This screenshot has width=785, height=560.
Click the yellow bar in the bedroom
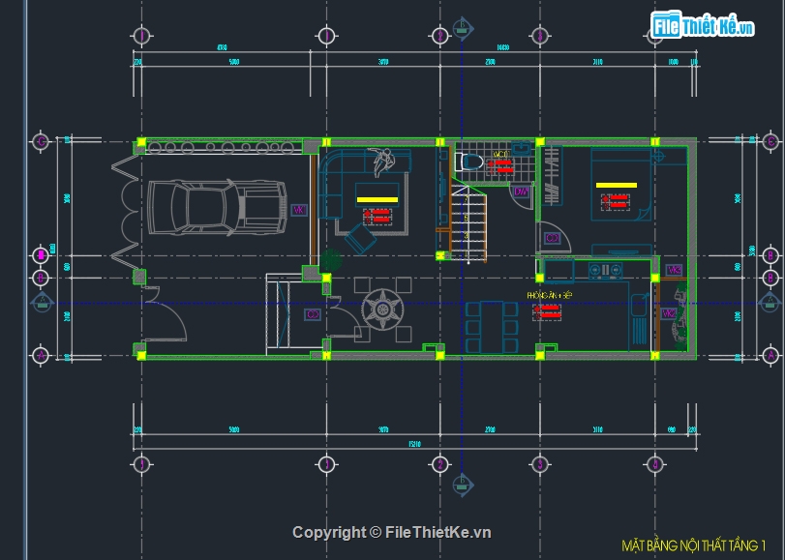[616, 184]
